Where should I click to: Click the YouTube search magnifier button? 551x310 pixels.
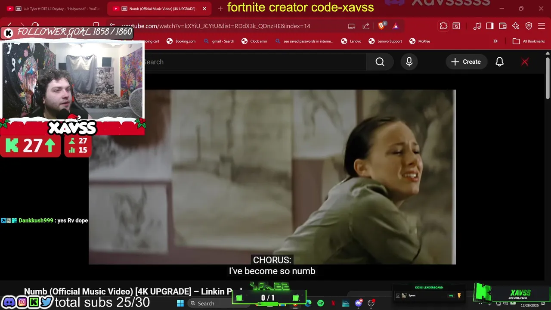[380, 62]
